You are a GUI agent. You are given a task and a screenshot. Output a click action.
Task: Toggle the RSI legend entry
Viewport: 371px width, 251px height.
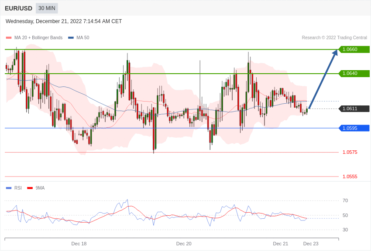pos(14,188)
